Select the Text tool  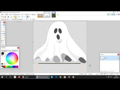tap(2, 42)
